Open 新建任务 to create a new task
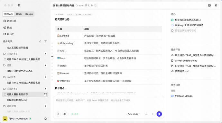222x123 pixels. click(x=10, y=21)
